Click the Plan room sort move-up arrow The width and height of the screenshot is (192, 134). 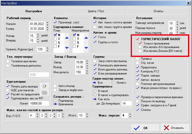[x=67, y=38]
